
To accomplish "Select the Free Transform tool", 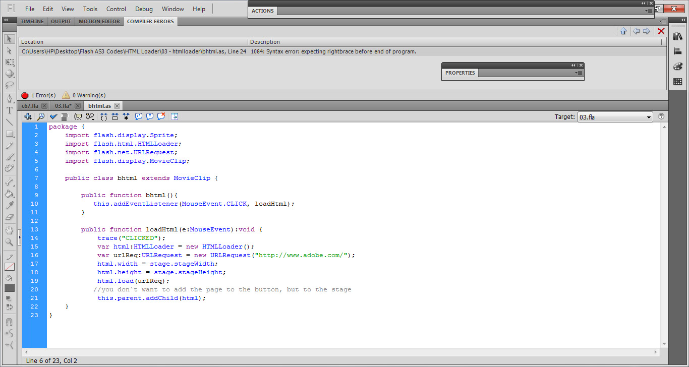I will coord(9,62).
